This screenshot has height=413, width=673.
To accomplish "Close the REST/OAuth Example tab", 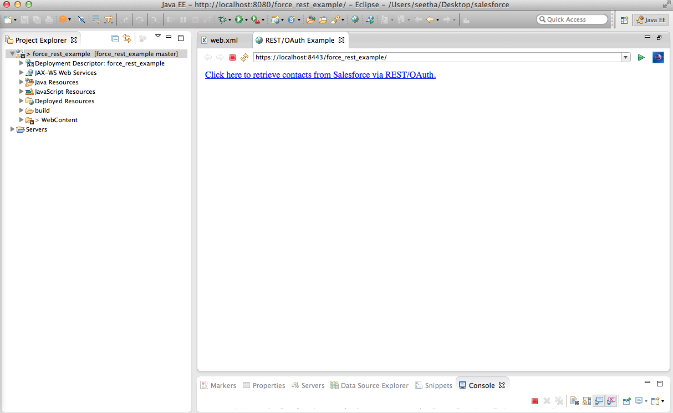I will tap(341, 40).
